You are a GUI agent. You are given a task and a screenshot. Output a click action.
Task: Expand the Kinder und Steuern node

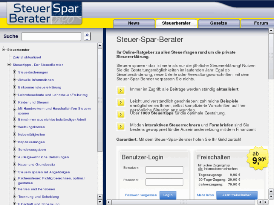15,102
